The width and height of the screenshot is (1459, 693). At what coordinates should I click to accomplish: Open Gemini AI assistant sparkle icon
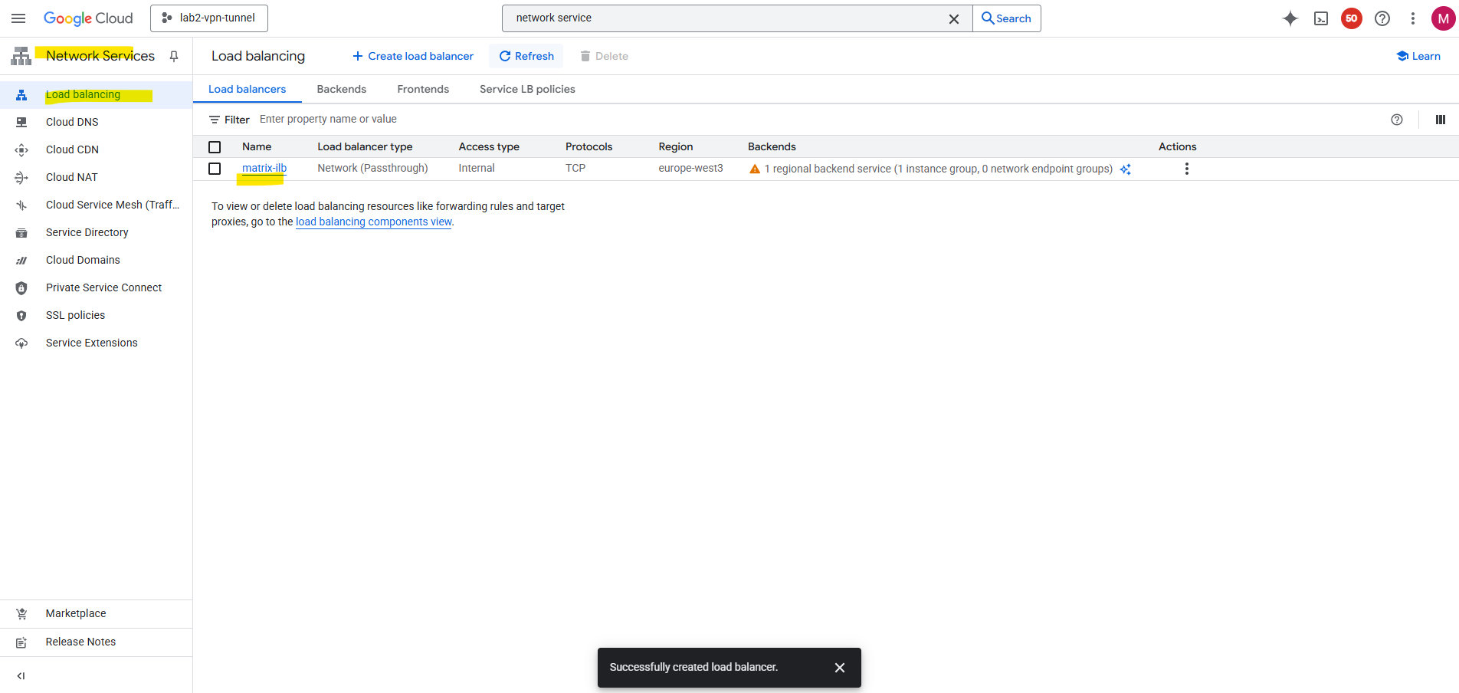(x=1290, y=18)
